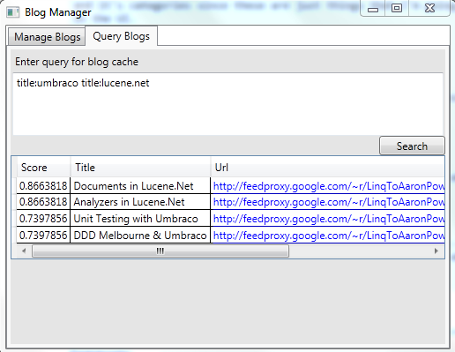The image size is (455, 352).
Task: Sort results by the Title column header
Action: click(x=140, y=168)
